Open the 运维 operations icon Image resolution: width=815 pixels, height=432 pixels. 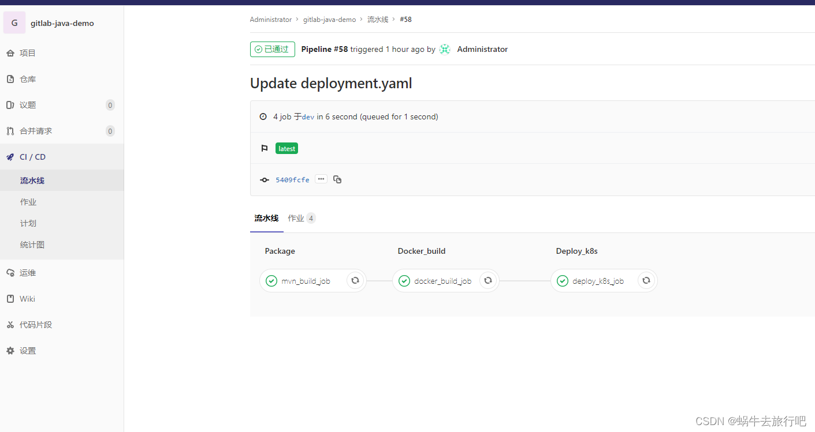point(10,272)
